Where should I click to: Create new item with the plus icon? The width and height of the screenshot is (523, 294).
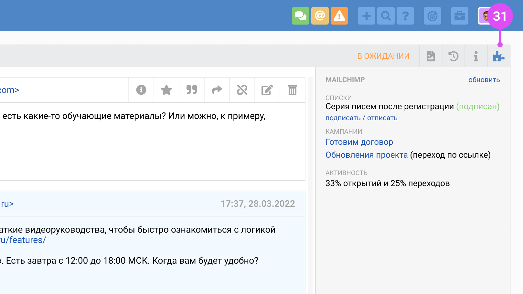tap(366, 16)
